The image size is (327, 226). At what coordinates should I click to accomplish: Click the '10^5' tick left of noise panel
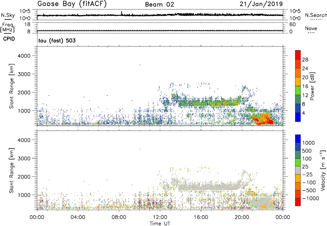point(25,11)
